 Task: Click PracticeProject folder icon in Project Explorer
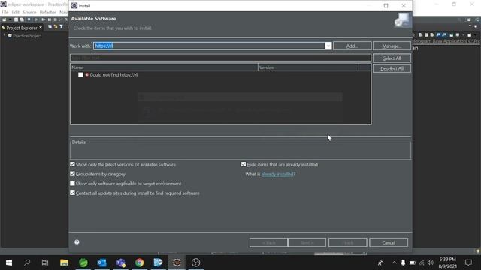10,36
